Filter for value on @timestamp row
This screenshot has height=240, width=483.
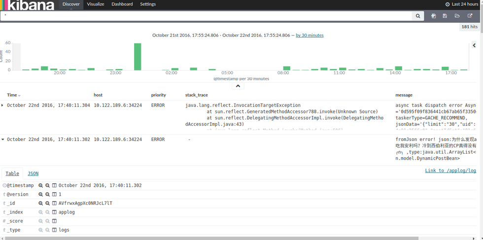coord(41,186)
